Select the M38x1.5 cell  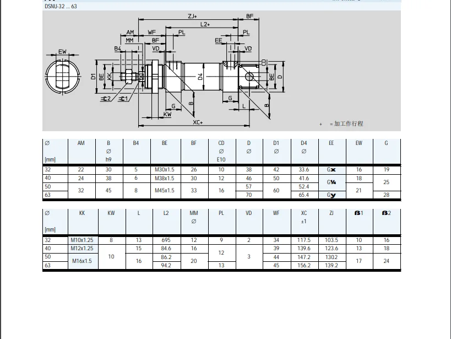pyautogui.click(x=165, y=178)
